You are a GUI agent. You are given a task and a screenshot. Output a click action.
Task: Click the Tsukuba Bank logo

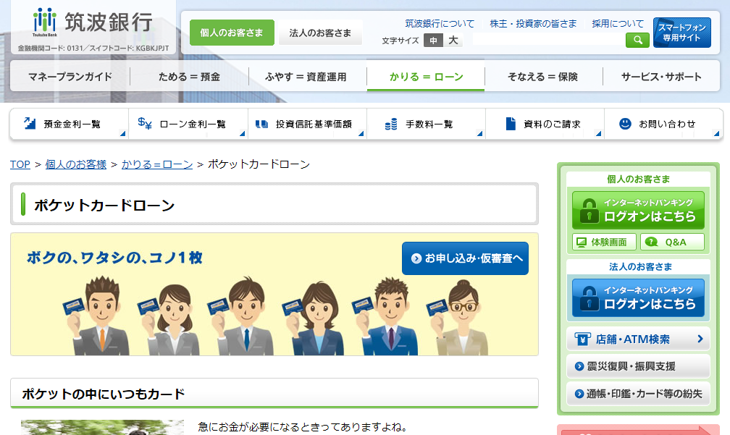point(93,23)
